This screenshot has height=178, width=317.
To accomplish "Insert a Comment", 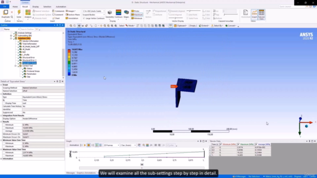I will pos(57,14).
